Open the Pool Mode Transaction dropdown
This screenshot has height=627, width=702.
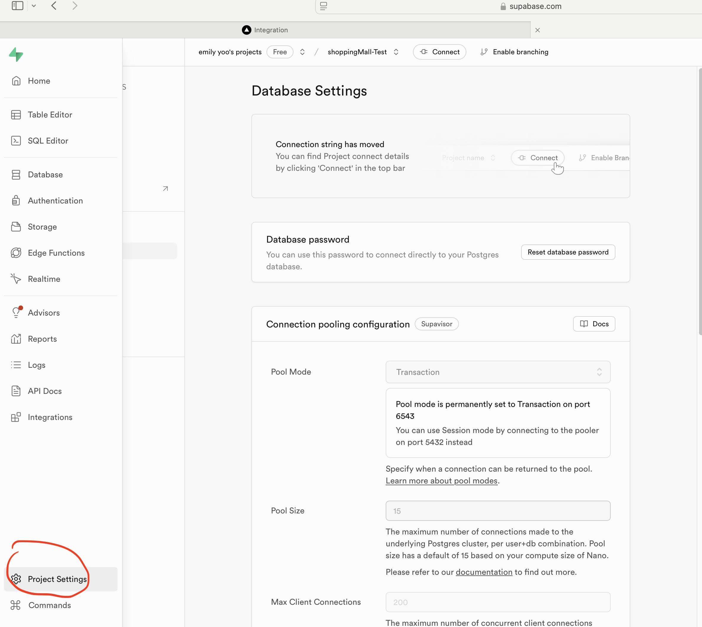tap(497, 372)
